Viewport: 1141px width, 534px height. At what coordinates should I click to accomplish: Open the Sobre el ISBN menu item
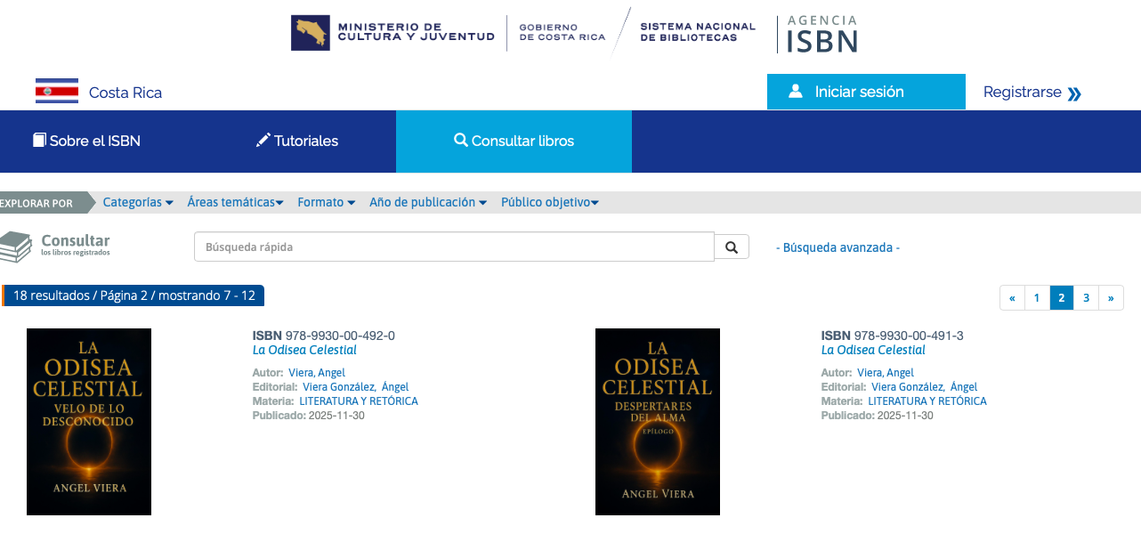[x=87, y=141]
